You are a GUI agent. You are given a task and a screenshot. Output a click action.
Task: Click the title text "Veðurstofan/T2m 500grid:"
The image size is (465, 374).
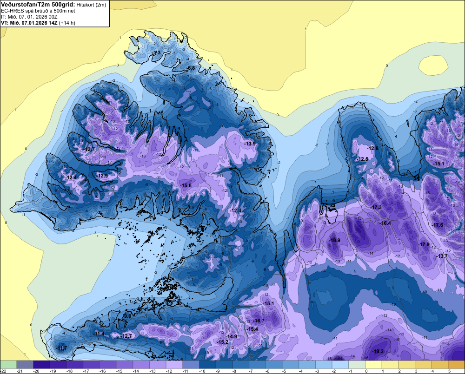[x=38, y=5]
